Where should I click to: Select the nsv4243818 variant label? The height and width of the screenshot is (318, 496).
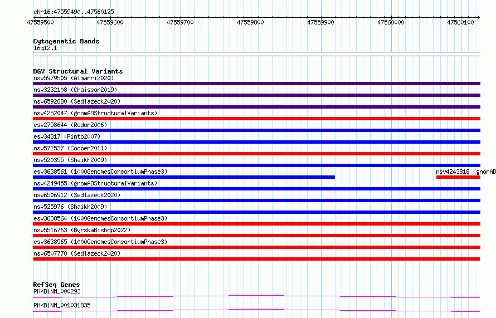point(466,172)
